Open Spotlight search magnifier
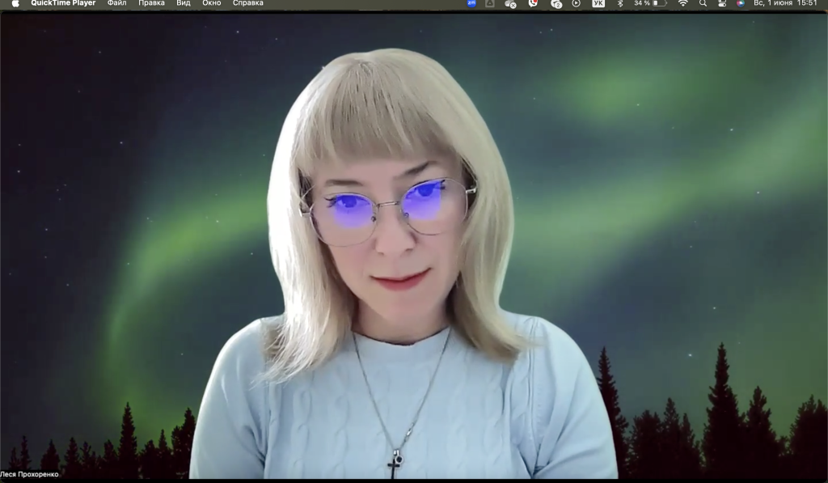Viewport: 828px width, 483px height. point(703,3)
